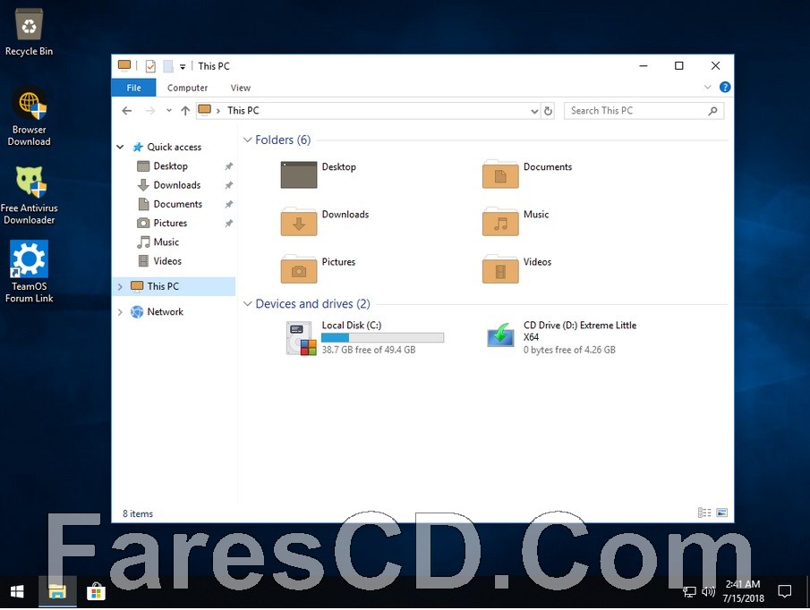
Task: Select the Music folder in Folders group
Action: [x=516, y=222]
